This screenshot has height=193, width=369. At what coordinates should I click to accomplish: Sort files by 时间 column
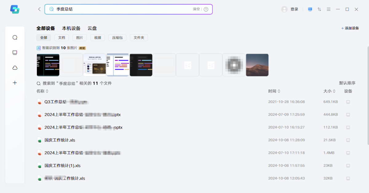(x=274, y=91)
